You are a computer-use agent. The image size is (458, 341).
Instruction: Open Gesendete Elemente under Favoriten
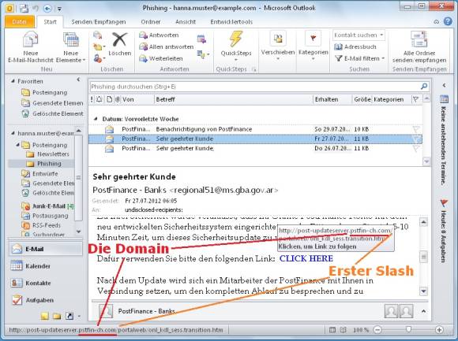pos(52,103)
